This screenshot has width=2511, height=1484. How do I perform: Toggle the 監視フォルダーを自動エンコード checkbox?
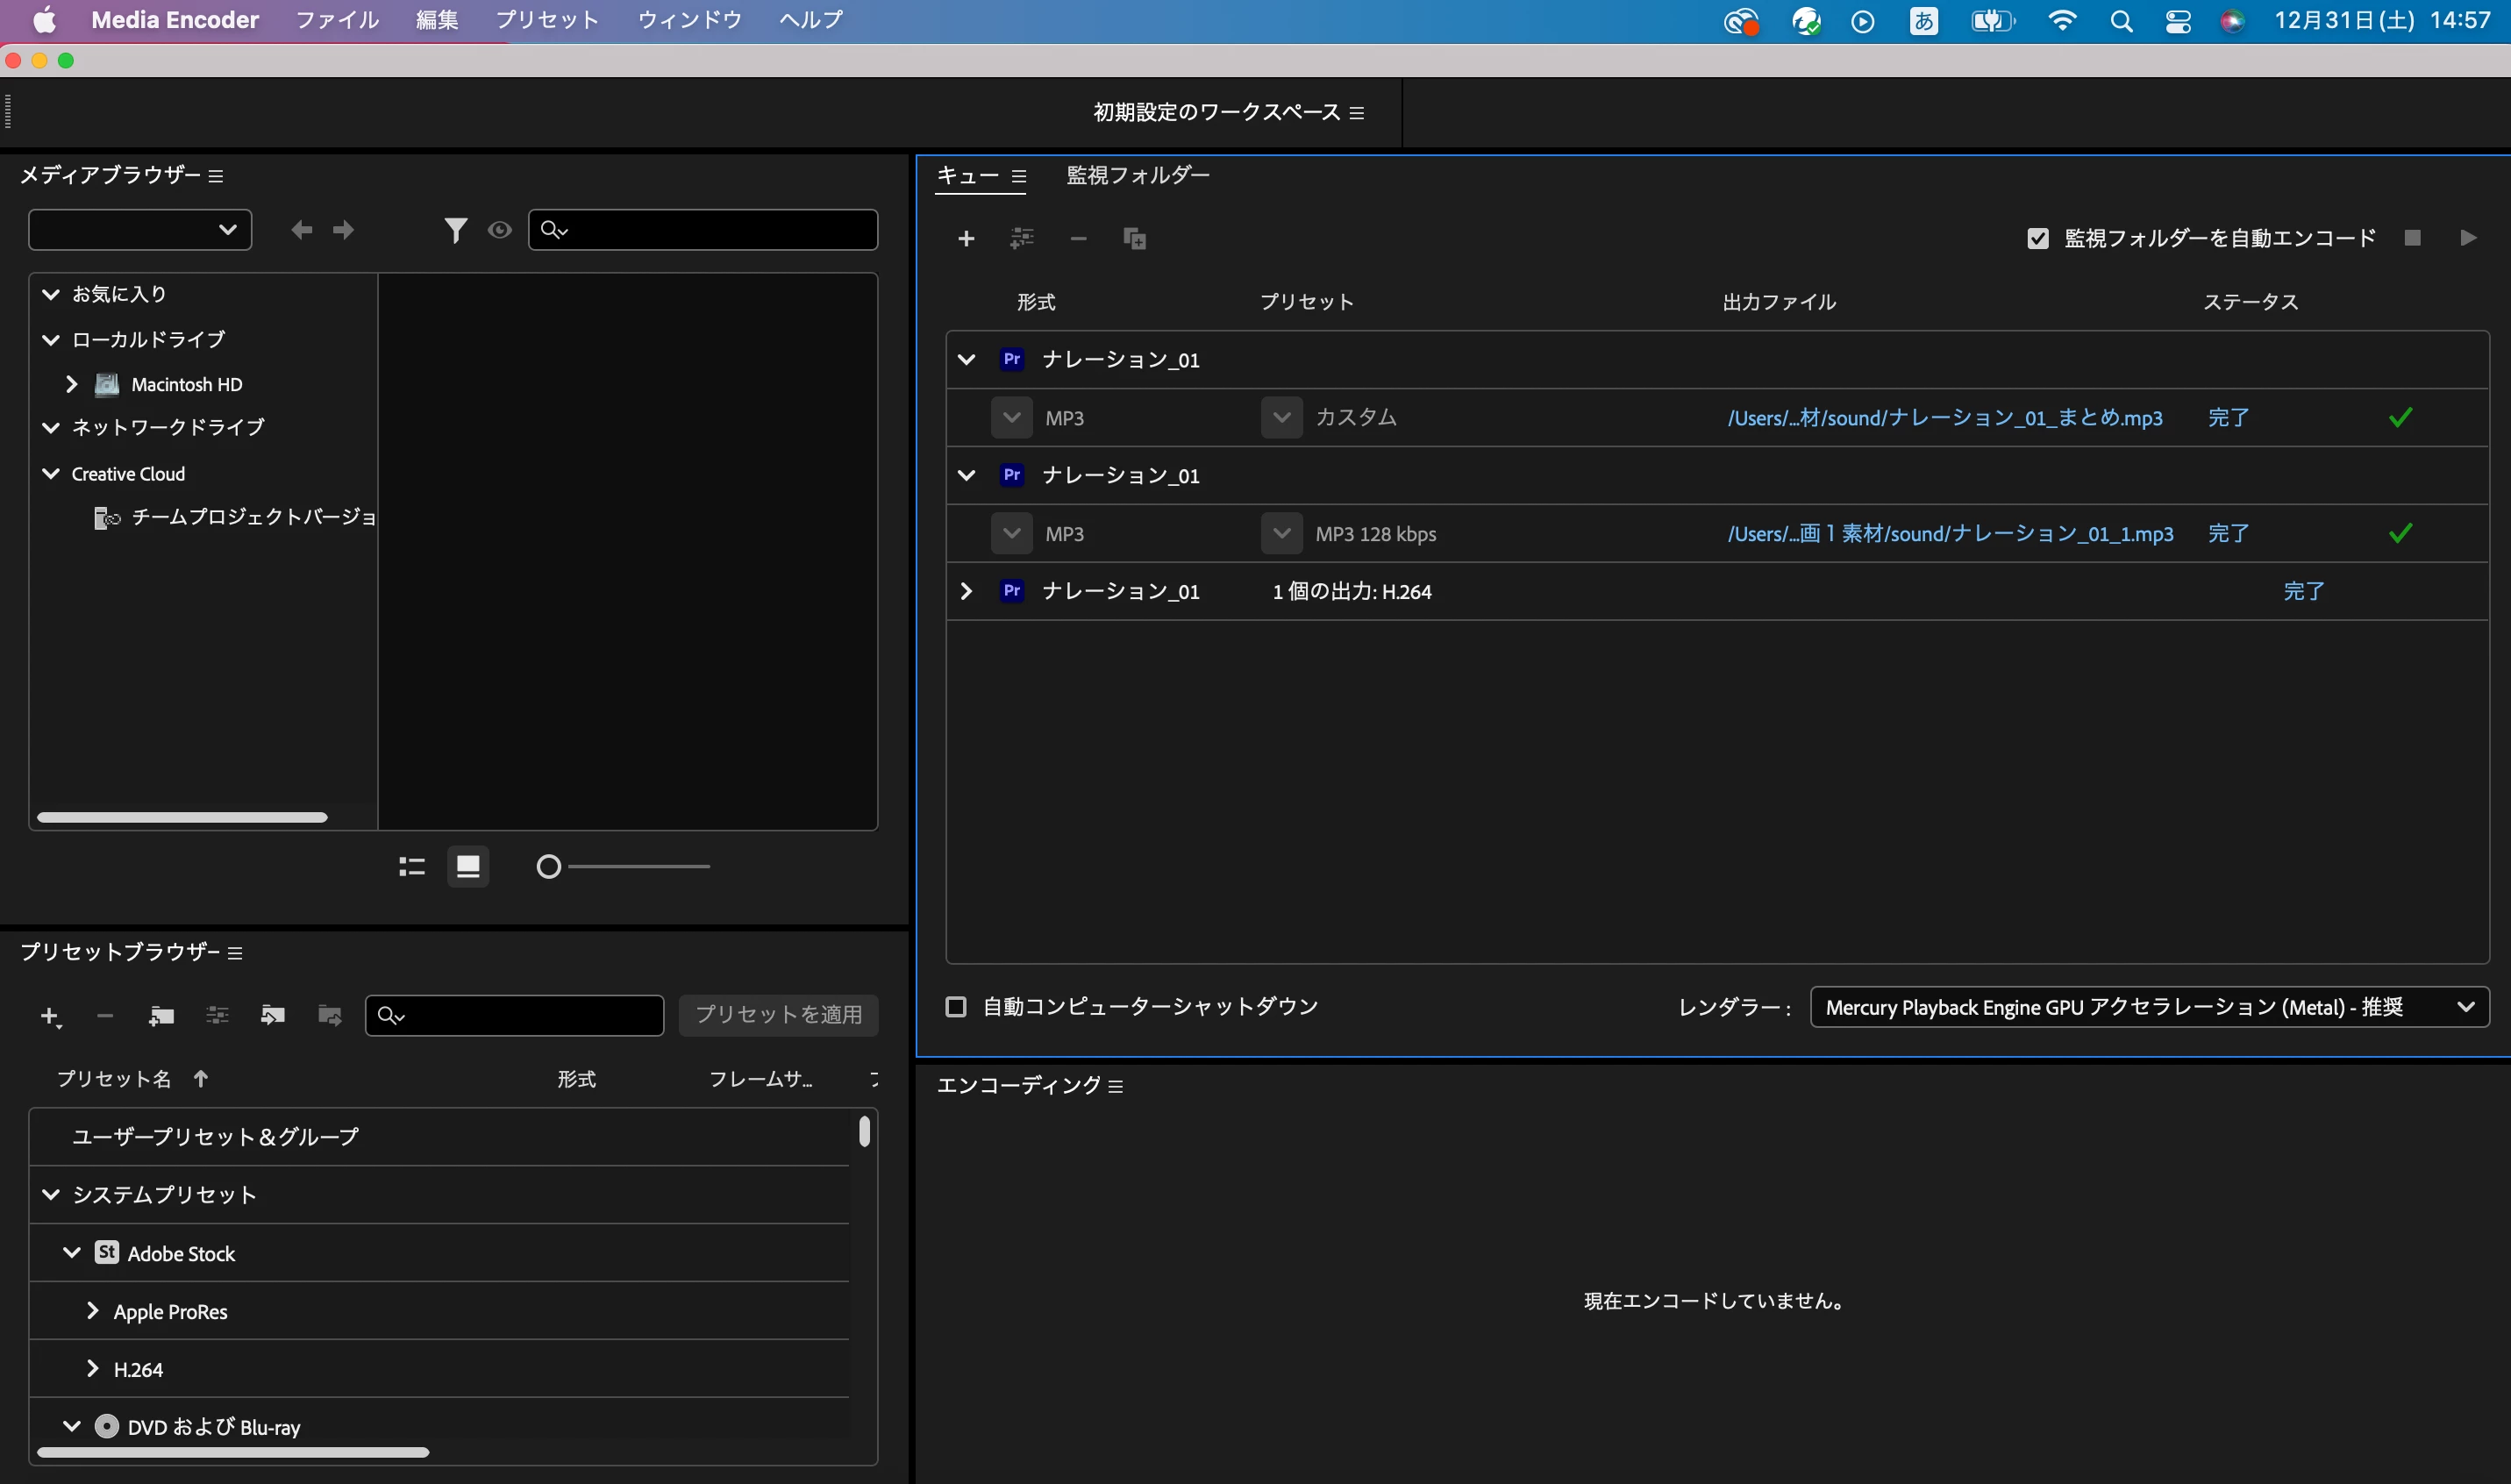pyautogui.click(x=2037, y=239)
